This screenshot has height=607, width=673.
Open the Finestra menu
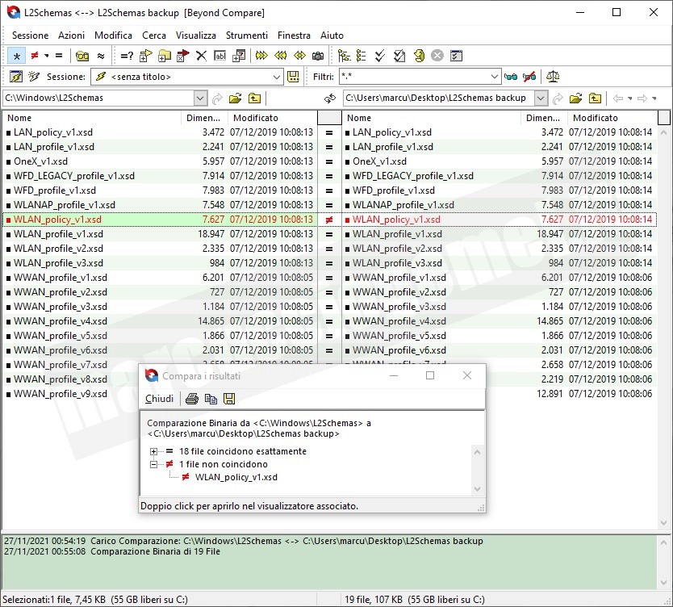(294, 36)
